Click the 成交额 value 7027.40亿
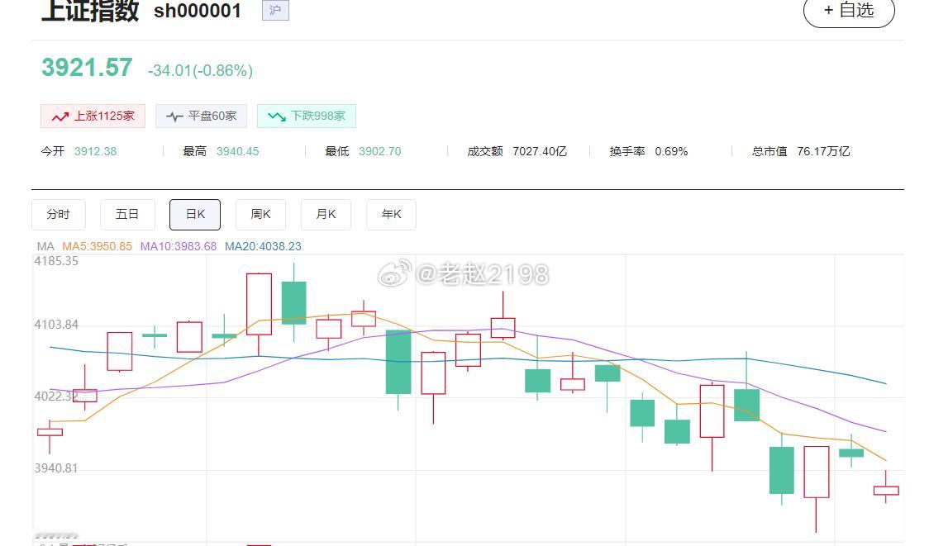The width and height of the screenshot is (929, 546). (540, 152)
